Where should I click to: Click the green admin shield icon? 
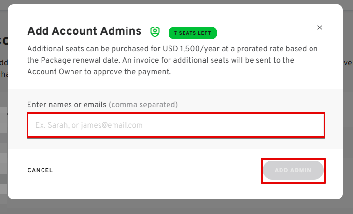155,32
